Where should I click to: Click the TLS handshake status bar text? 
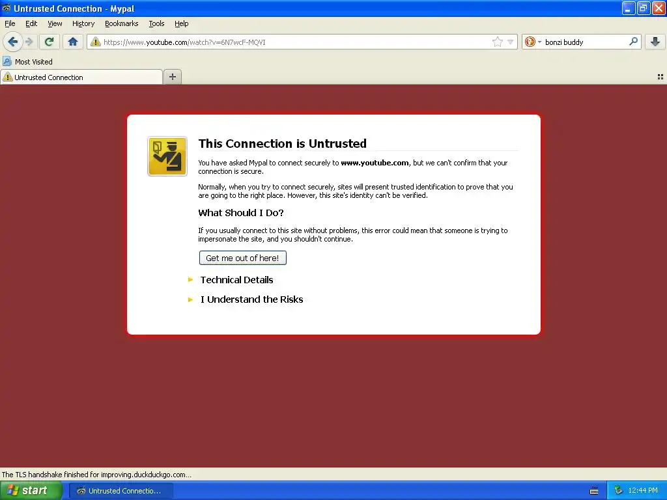coord(96,475)
